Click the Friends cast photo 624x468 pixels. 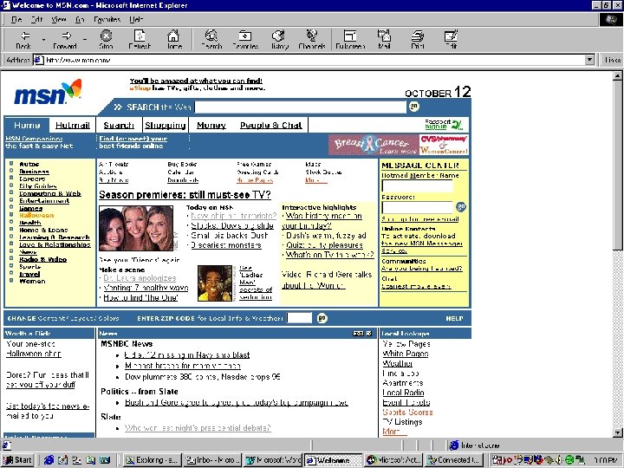coord(136,229)
